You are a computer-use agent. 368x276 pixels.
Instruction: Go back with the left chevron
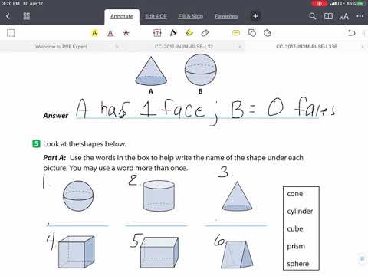click(x=8, y=16)
